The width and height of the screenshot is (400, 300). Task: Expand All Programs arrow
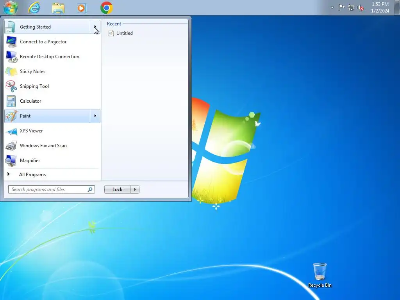(x=9, y=174)
